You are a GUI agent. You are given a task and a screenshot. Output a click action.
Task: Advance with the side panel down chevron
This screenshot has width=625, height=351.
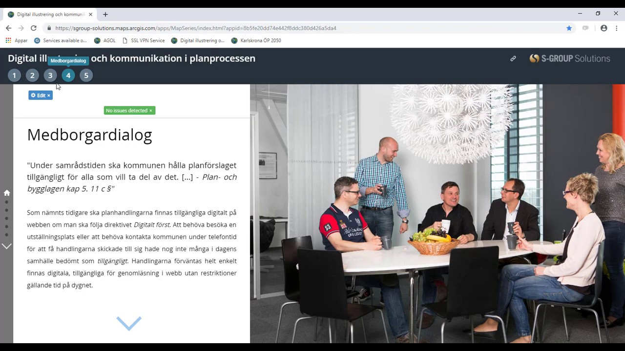coord(7,246)
